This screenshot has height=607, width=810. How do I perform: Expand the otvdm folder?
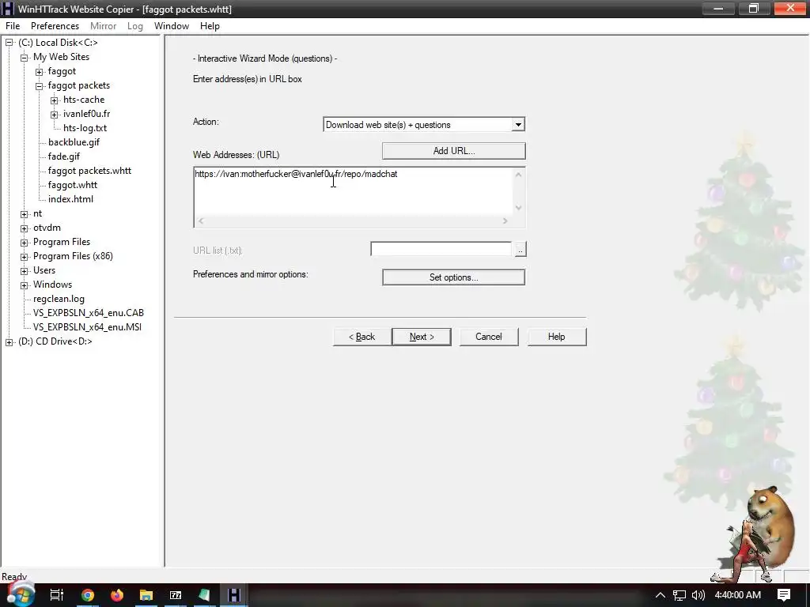click(25, 228)
